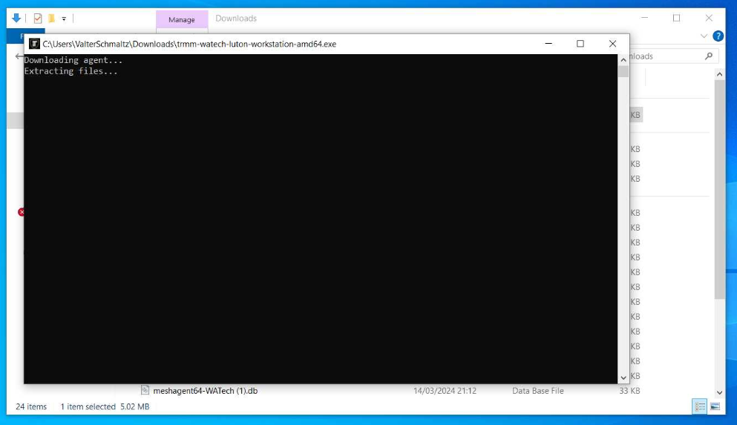The height and width of the screenshot is (425, 737).
Task: Maximize the trmm console window
Action: (x=580, y=44)
